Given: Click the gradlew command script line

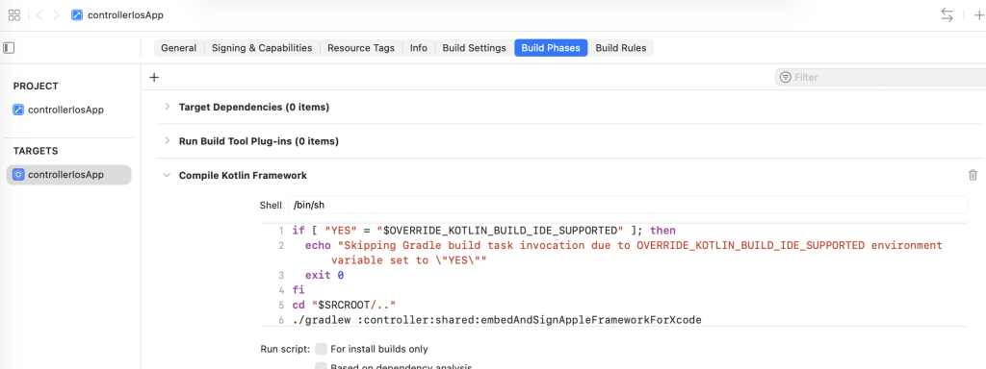Looking at the screenshot, I should pyautogui.click(x=497, y=320).
